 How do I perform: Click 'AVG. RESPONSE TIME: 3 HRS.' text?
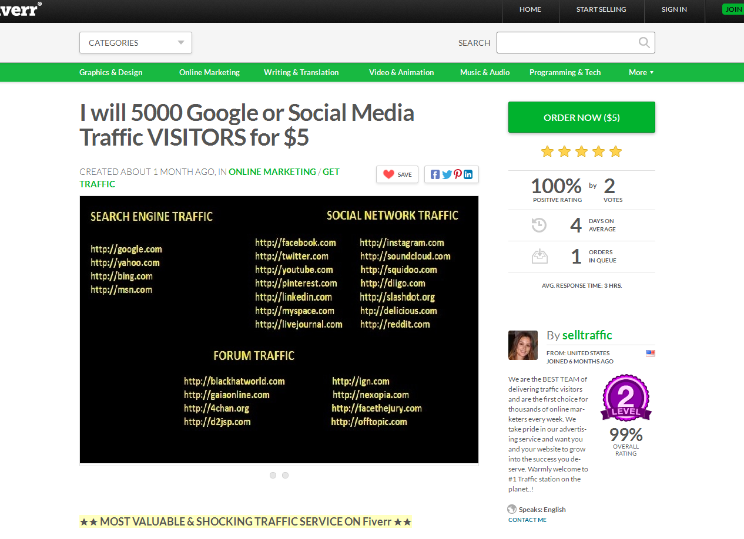582,285
